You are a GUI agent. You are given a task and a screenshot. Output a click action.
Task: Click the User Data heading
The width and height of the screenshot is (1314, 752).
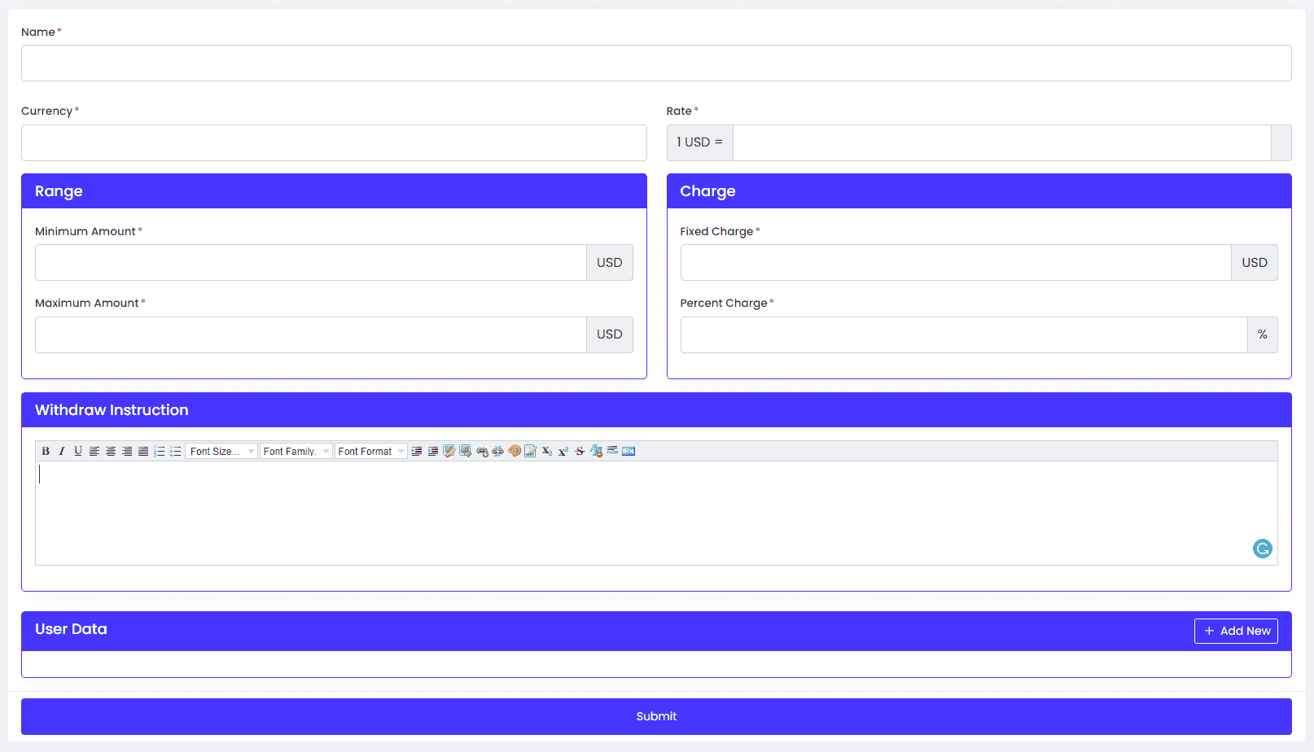71,629
